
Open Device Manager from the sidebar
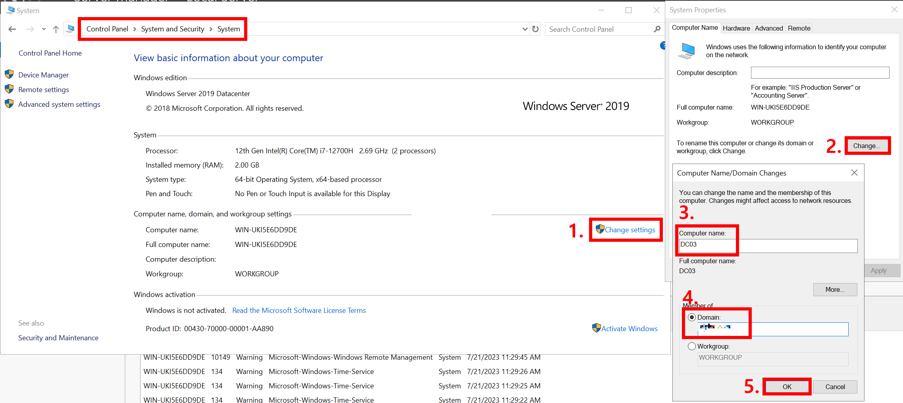coord(43,75)
